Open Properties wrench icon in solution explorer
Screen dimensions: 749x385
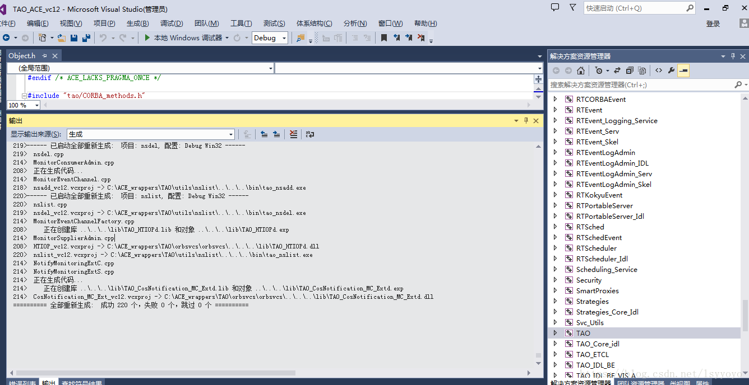click(671, 71)
